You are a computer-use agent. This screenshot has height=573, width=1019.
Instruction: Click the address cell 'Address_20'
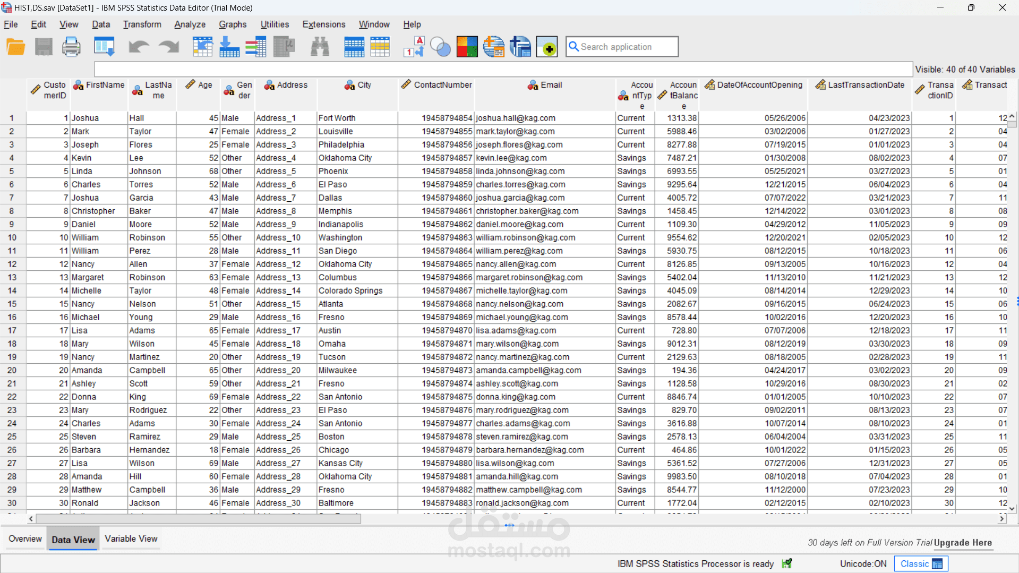(286, 370)
